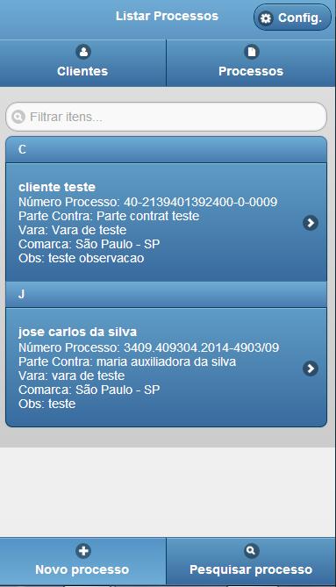Screen dimensions: 336x587
Task: Open process 3409.409304.2014-4903/09 details
Action: pyautogui.click(x=166, y=368)
